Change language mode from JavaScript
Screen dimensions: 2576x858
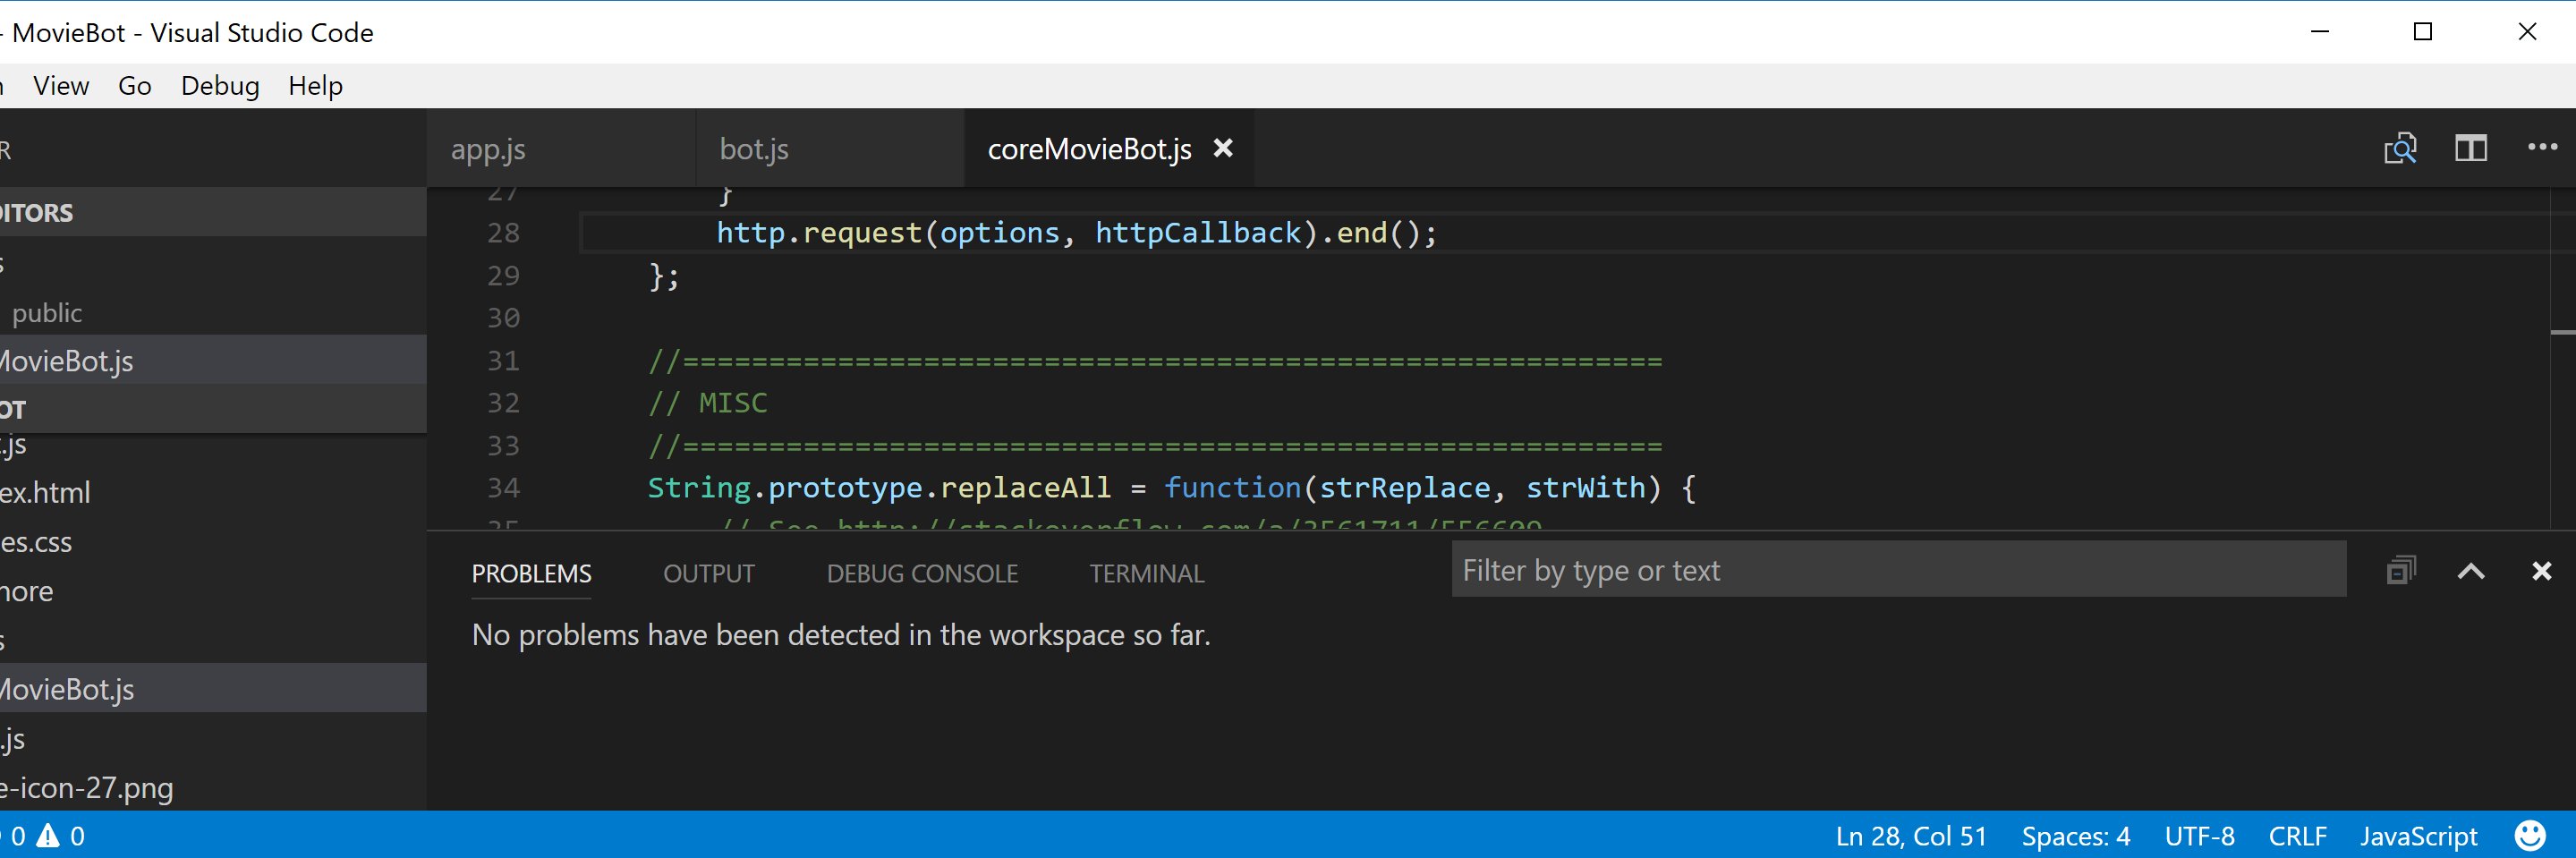[2419, 835]
